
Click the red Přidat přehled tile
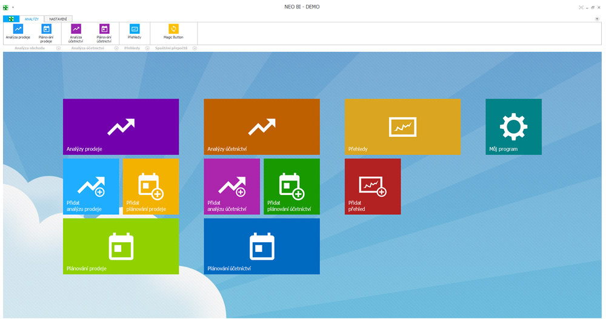point(373,186)
